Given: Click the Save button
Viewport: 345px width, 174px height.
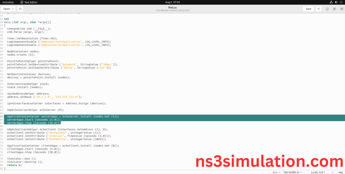Looking at the screenshot, I should coord(309,9).
